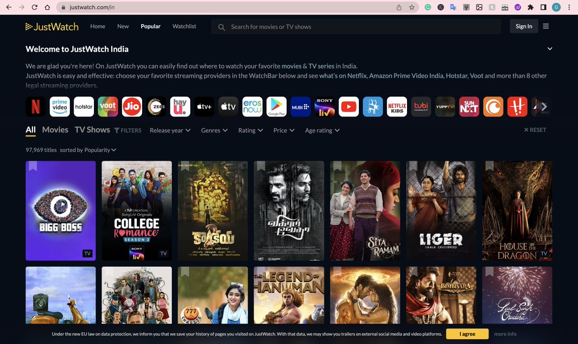Select the YouTube provider icon
The width and height of the screenshot is (578, 344).
[x=349, y=107]
